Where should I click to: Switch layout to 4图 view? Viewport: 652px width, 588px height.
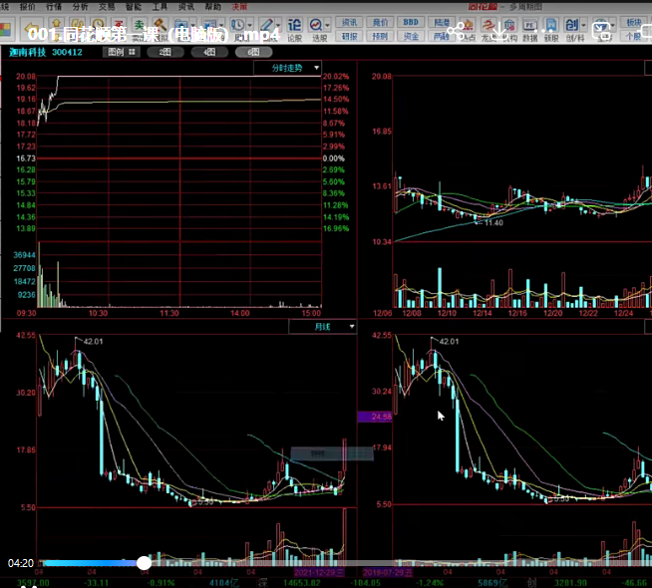[209, 52]
